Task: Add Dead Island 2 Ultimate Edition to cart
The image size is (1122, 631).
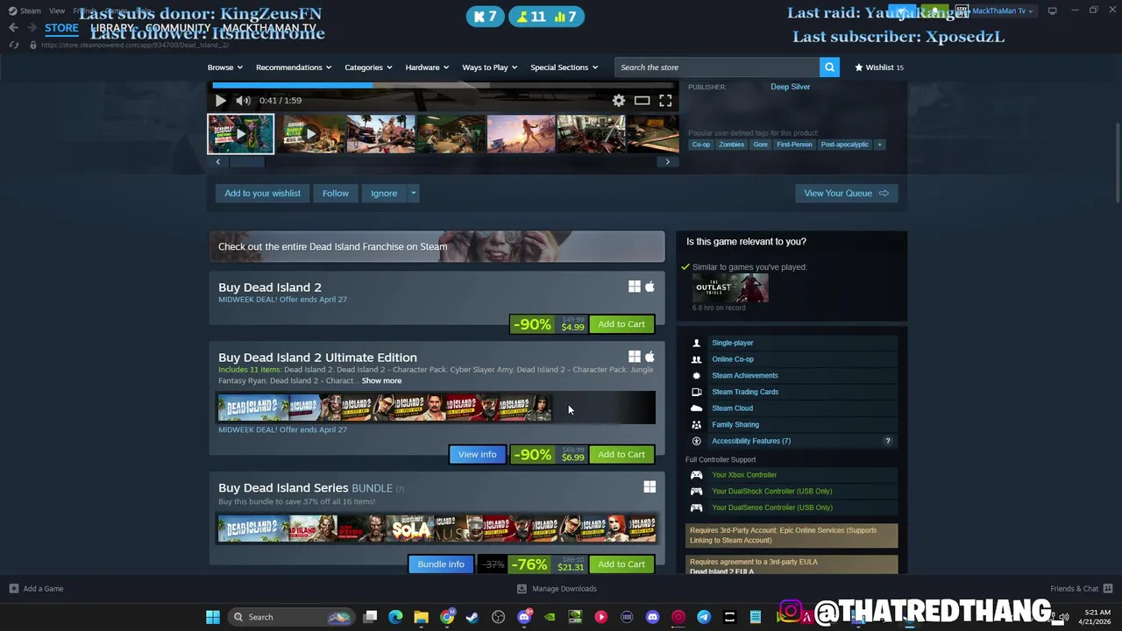Action: (x=621, y=455)
